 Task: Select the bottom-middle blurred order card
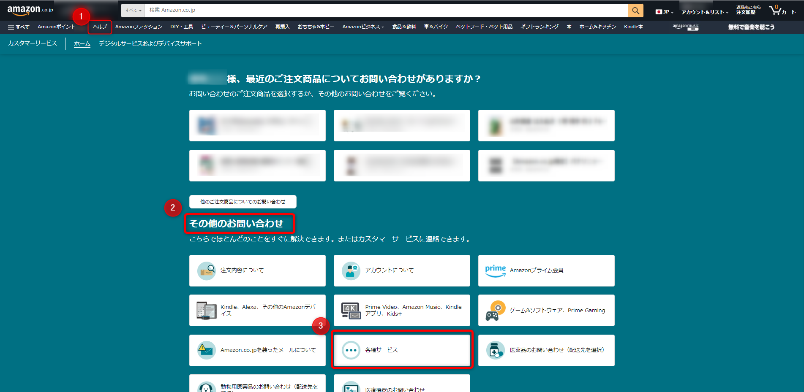point(402,165)
